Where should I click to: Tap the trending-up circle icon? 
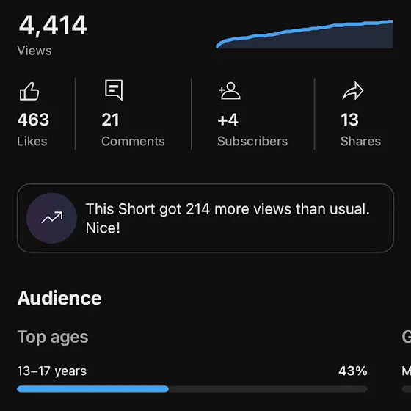tap(51, 218)
